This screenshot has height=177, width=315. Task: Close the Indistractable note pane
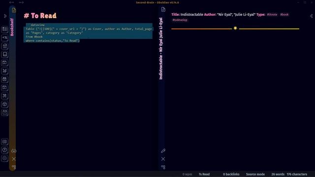pyautogui.click(x=163, y=159)
